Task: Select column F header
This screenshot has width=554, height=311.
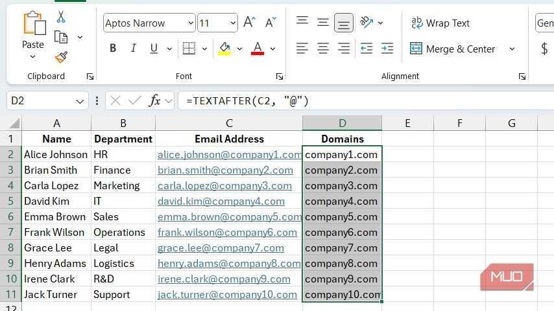Action: click(460, 123)
